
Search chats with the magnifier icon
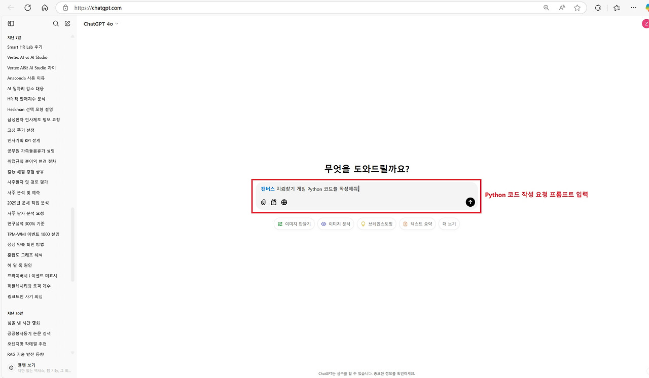tap(56, 23)
